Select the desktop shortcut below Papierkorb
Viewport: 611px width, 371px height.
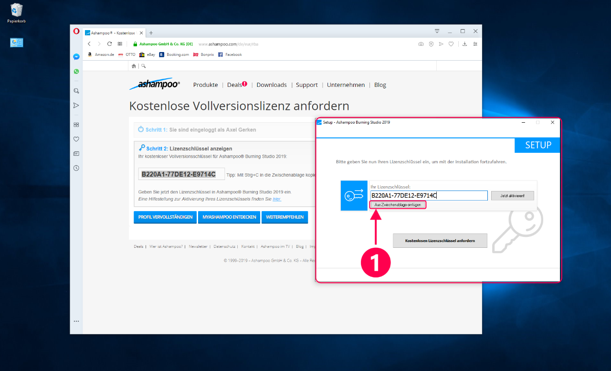click(x=17, y=42)
